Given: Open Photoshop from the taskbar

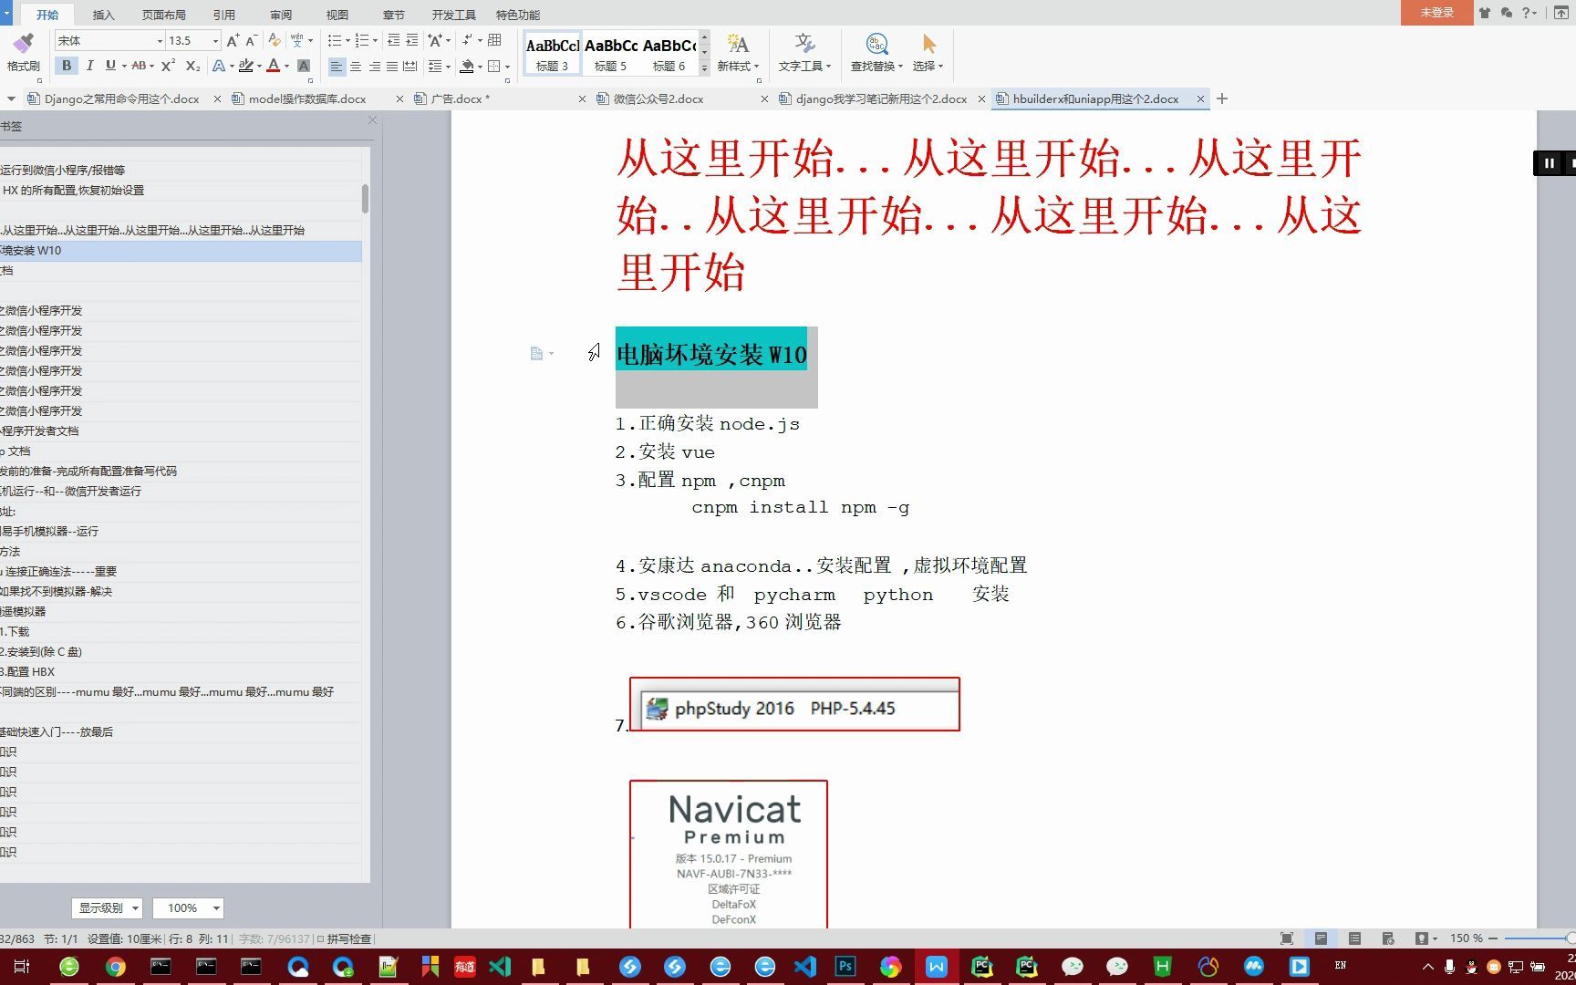Looking at the screenshot, I should pyautogui.click(x=845, y=966).
